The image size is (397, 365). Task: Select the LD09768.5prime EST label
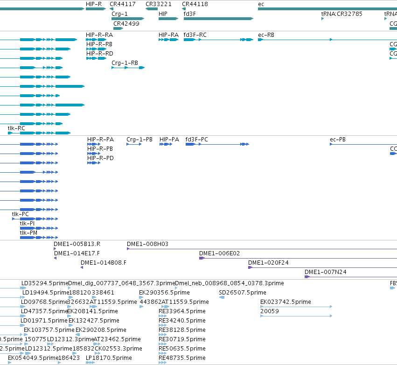pos(44,302)
